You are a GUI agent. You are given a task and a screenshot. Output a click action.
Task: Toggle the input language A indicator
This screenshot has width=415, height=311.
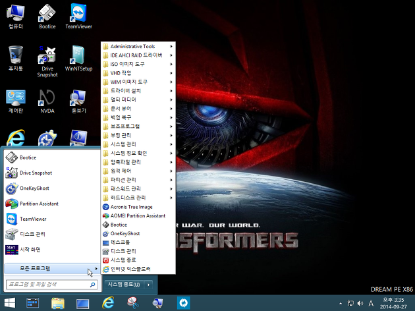(371, 303)
